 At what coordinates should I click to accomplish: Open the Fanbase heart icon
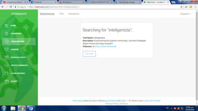tap(6, 49)
